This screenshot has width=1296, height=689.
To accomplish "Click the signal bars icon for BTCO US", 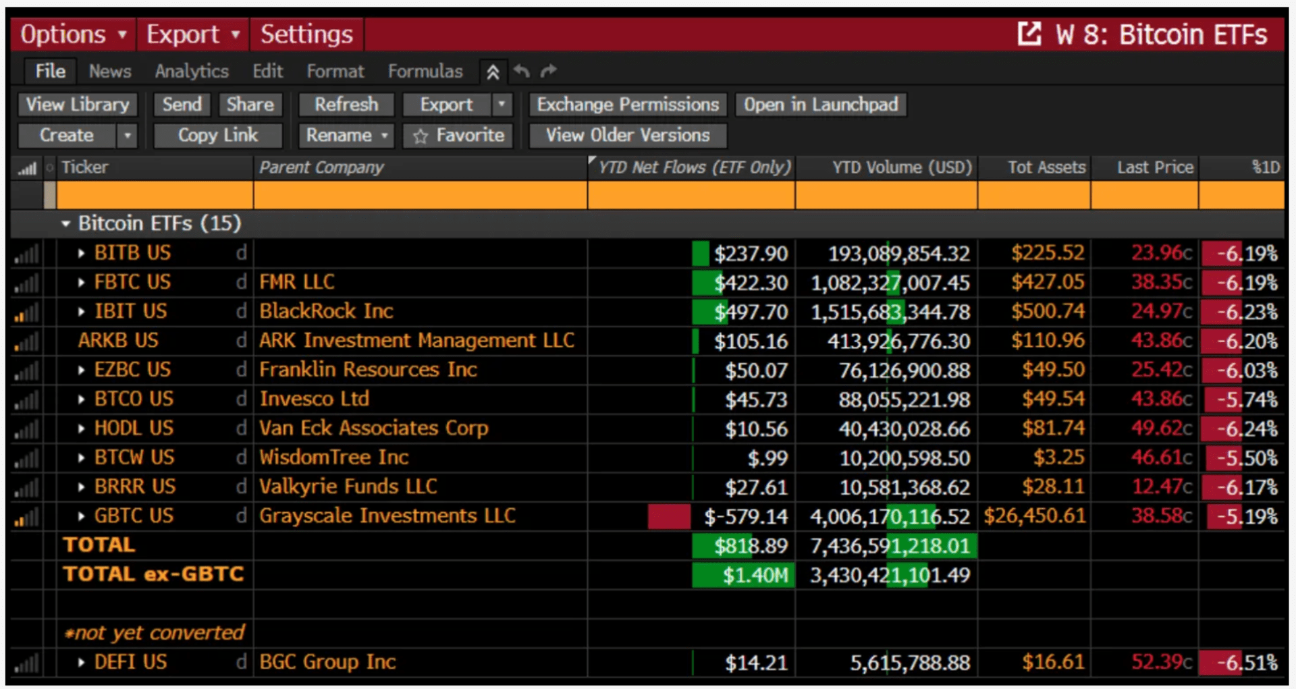I will click(27, 399).
